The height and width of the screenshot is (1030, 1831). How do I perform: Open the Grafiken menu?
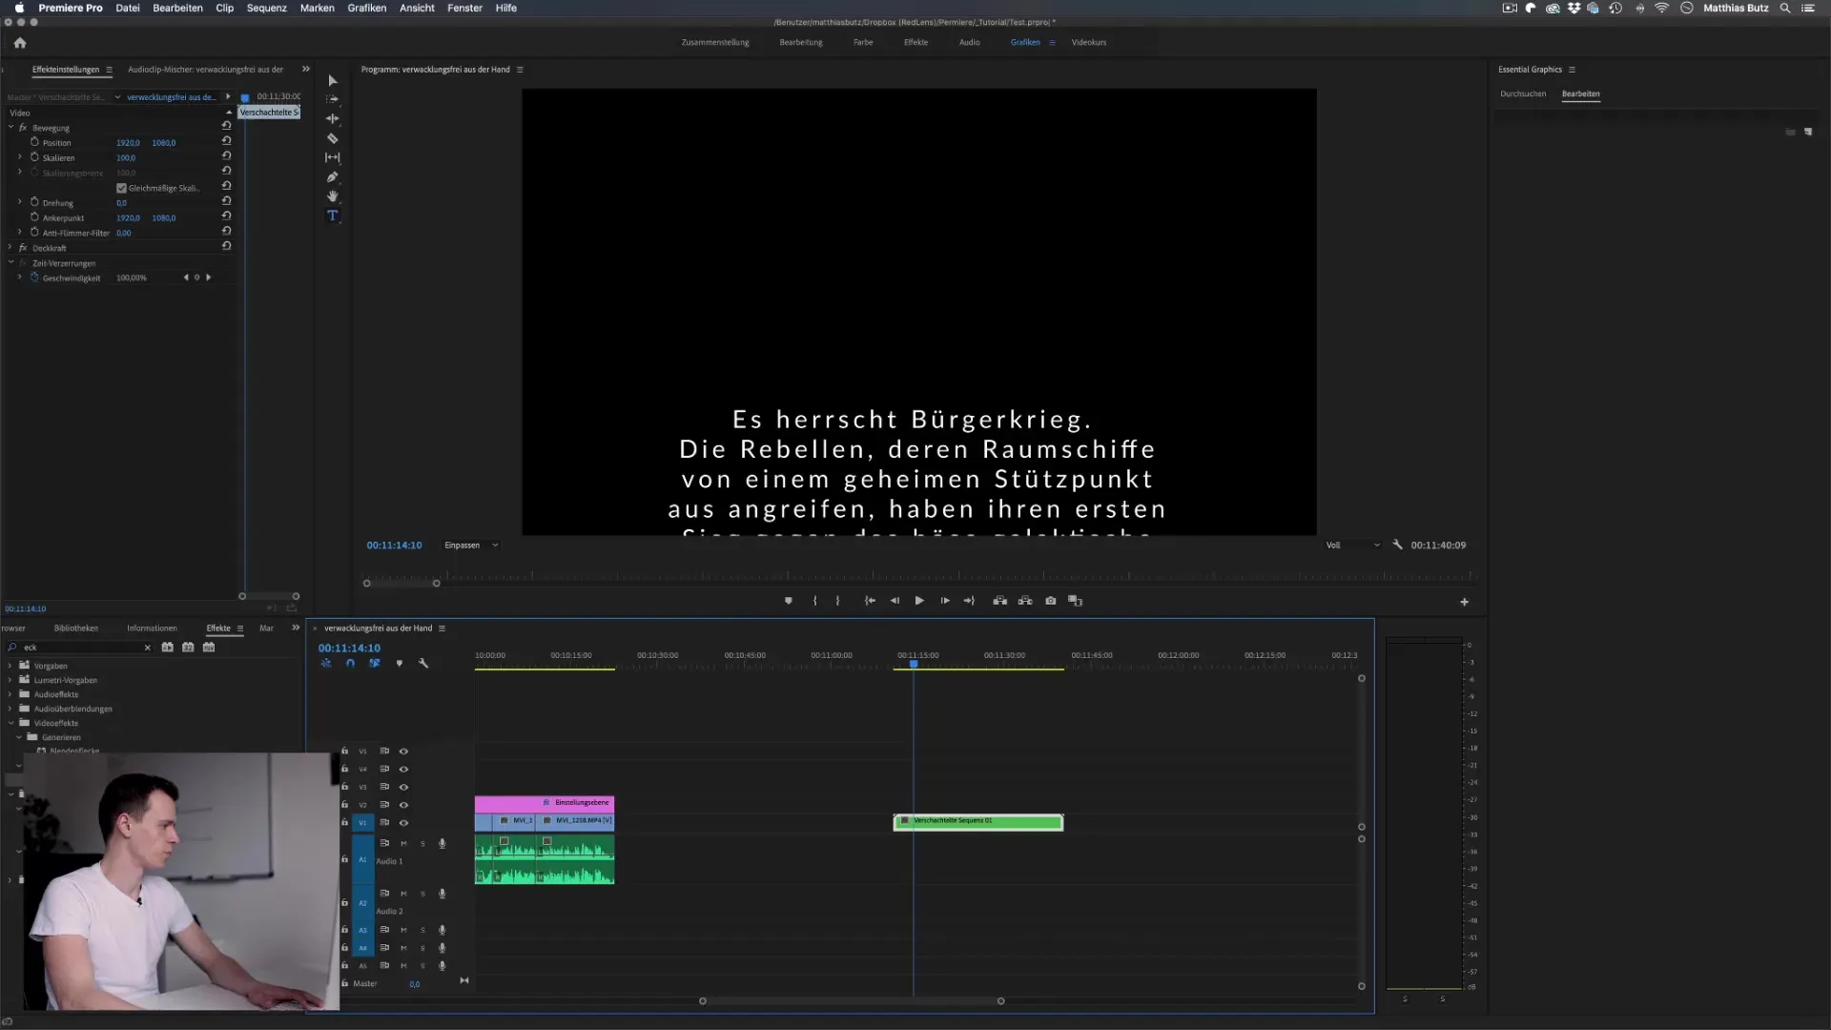(367, 8)
